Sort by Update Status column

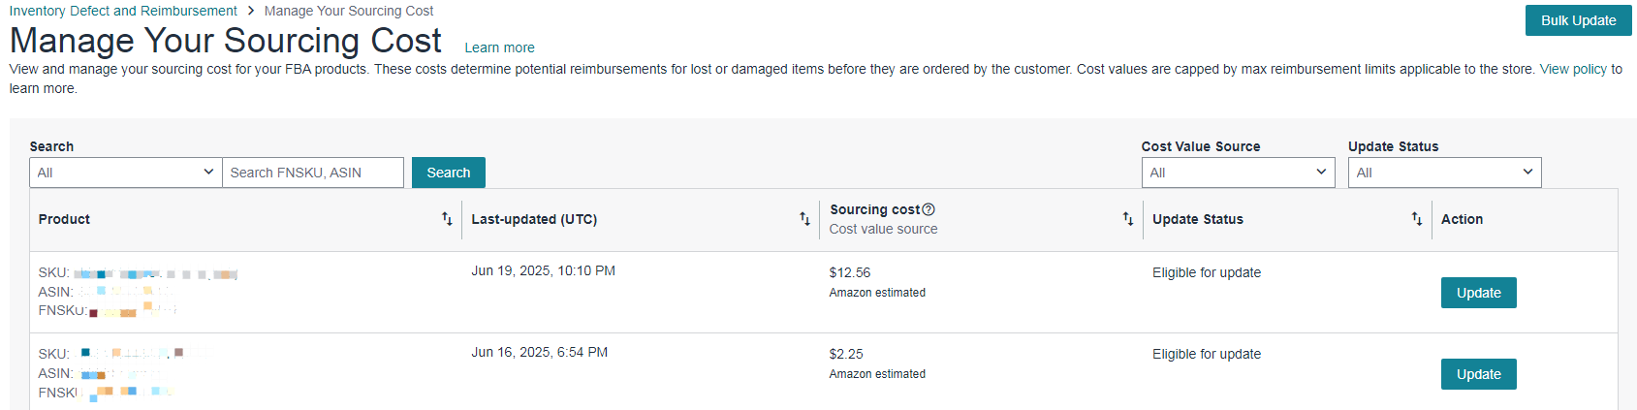coord(1416,219)
